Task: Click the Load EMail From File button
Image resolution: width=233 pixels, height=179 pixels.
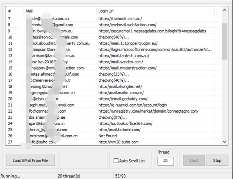Action: point(30,160)
